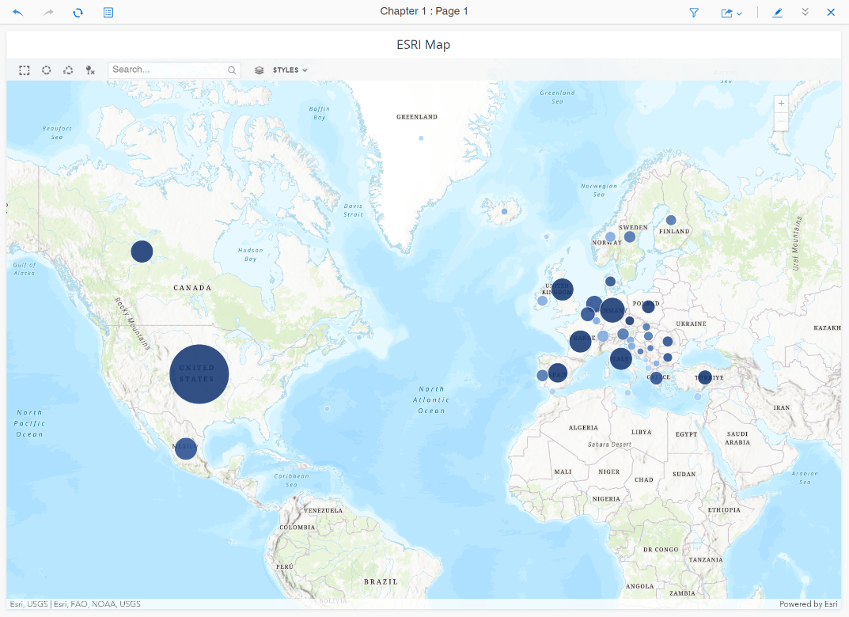Open the filter funnel icon
The height and width of the screenshot is (617, 849).
694,13
